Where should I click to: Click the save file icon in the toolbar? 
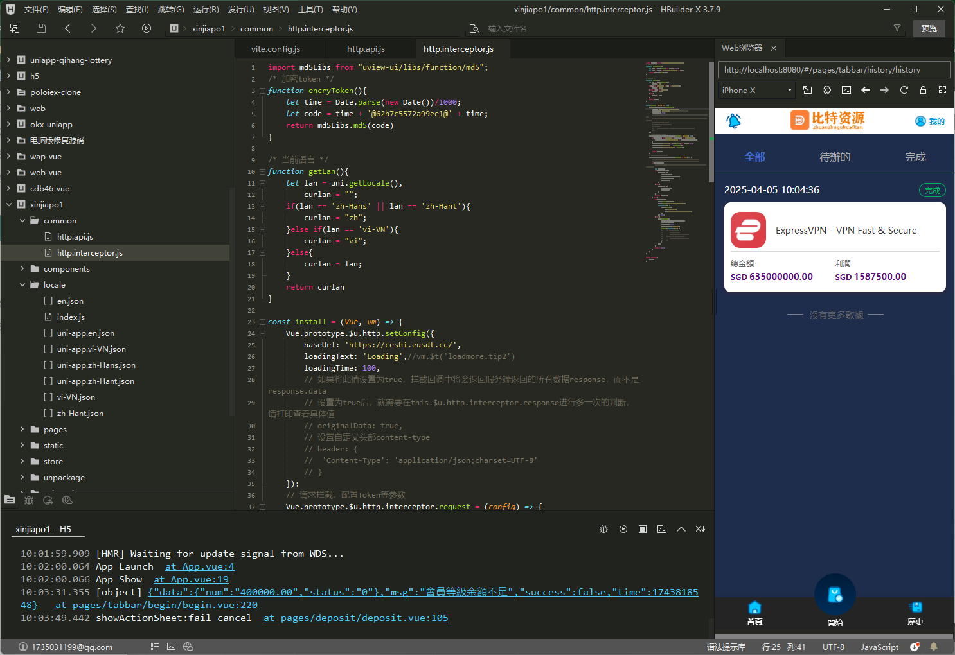pos(41,28)
